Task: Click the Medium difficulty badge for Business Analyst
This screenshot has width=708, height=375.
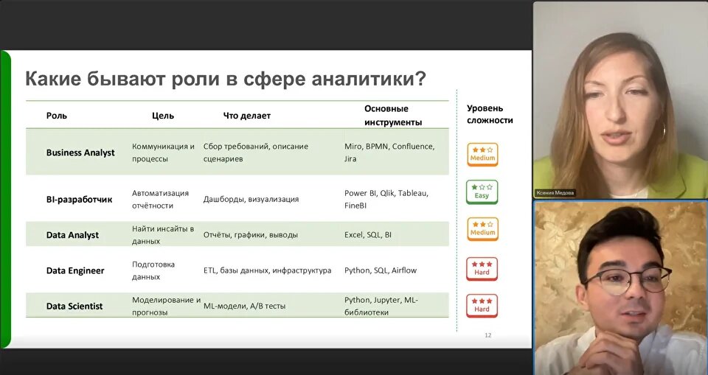Action: (x=482, y=155)
